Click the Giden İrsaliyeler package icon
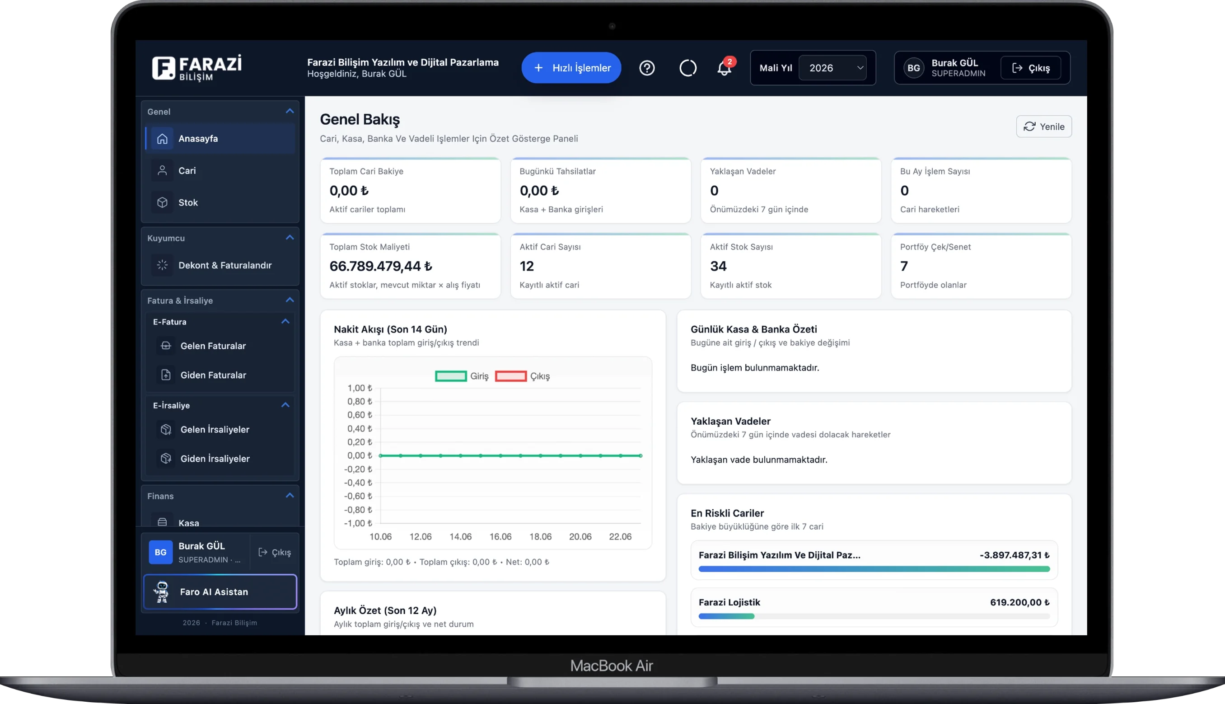This screenshot has height=704, width=1225. pyautogui.click(x=166, y=458)
